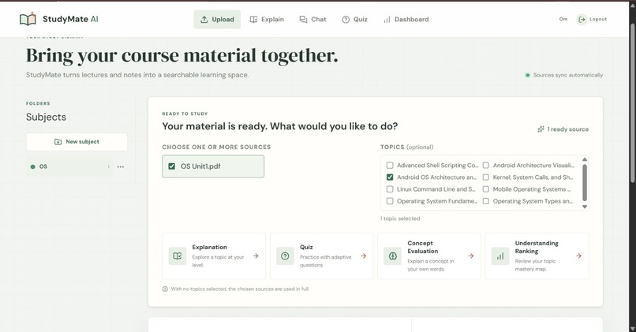Viewport: 636px width, 332px height.
Task: Uncheck the OS Unit1.pdf source
Action: tap(171, 166)
